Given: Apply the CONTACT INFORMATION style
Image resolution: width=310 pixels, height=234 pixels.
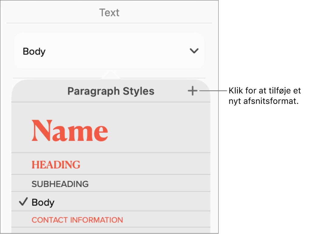Looking at the screenshot, I should coord(111,219).
